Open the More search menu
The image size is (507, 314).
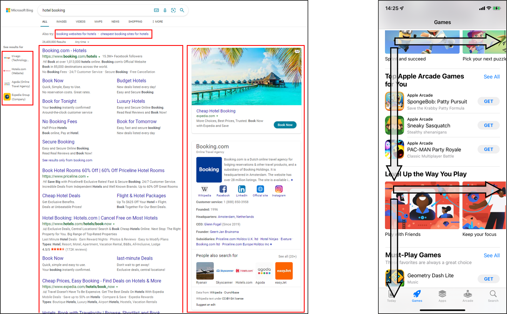(x=158, y=22)
